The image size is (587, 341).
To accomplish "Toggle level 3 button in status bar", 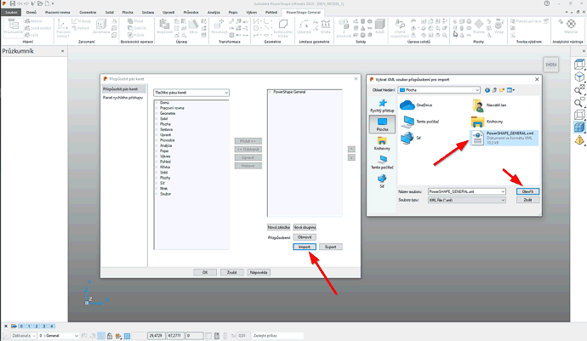I will [44, 326].
